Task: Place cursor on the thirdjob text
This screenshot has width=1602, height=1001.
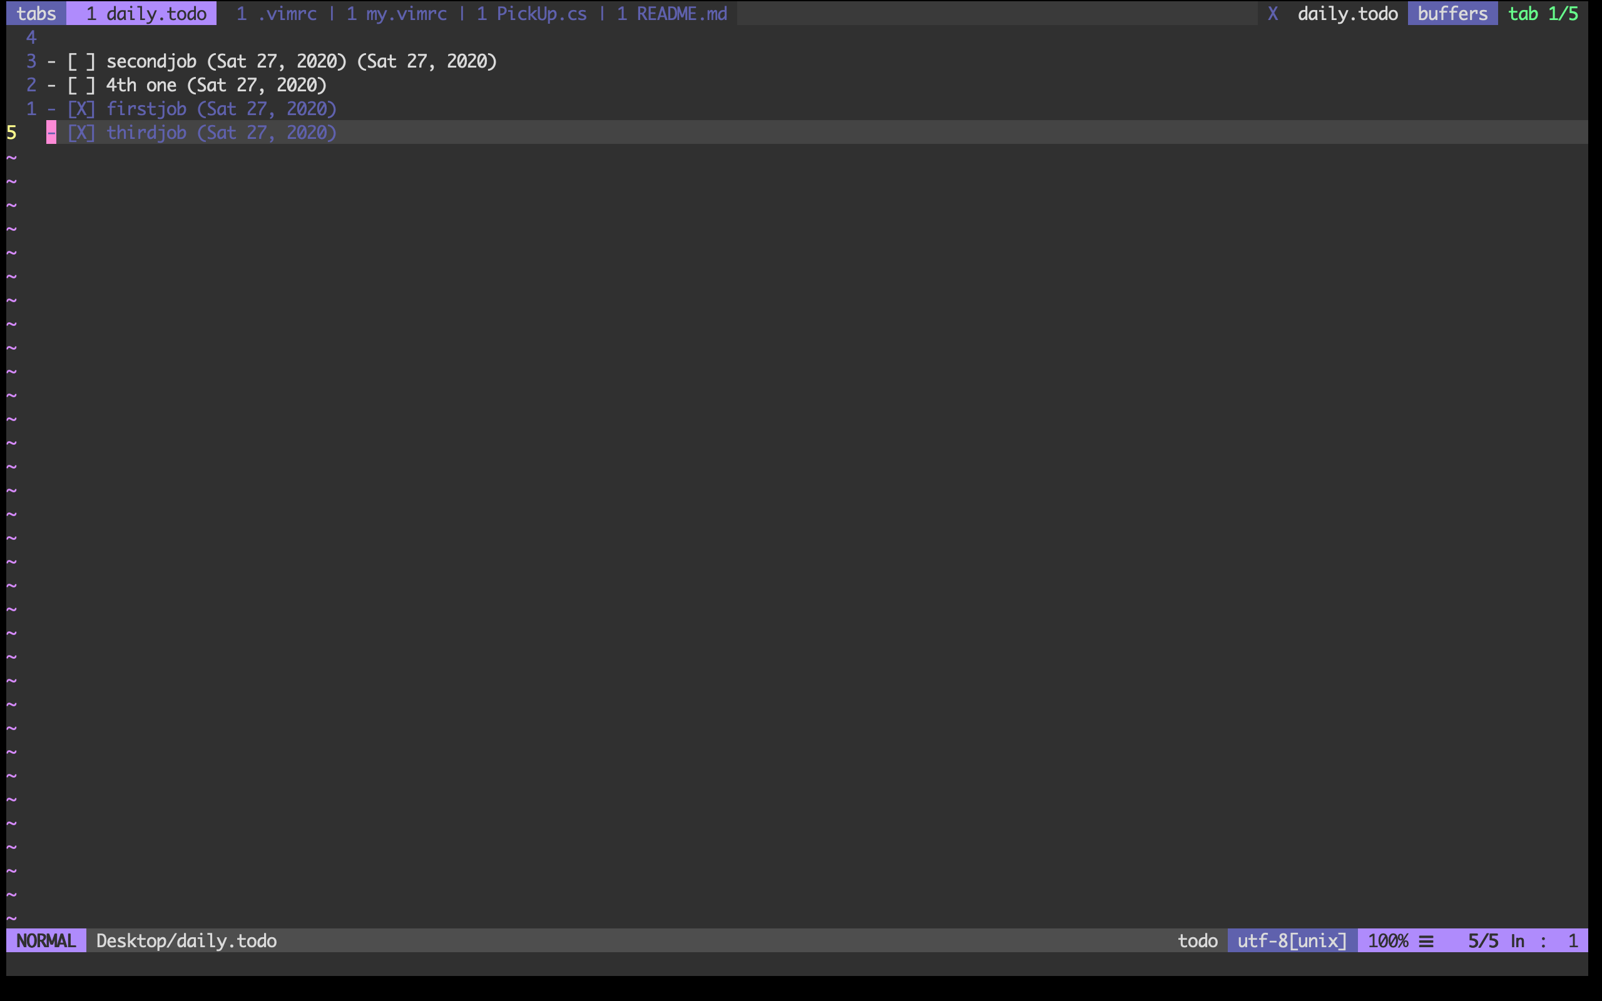Action: 146,133
